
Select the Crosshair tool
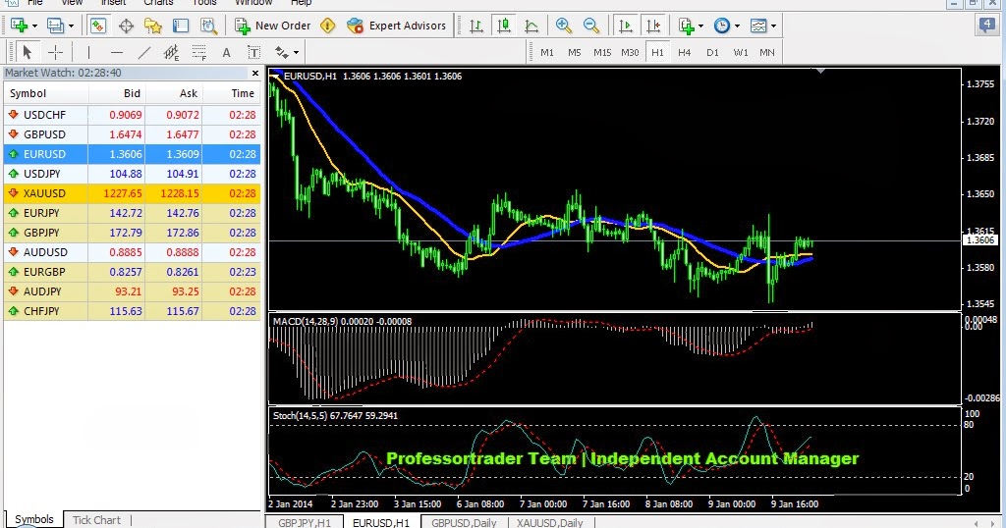(56, 52)
